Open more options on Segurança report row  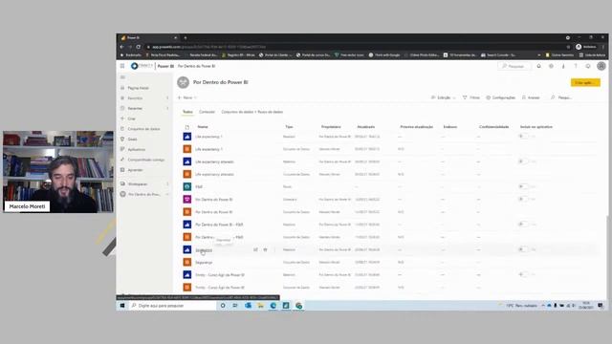[274, 249]
